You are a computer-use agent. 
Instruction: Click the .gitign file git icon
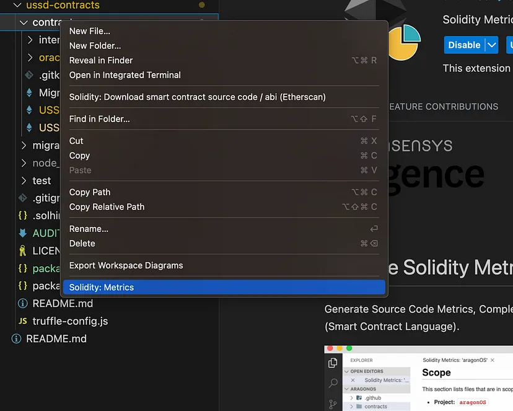[x=22, y=198]
